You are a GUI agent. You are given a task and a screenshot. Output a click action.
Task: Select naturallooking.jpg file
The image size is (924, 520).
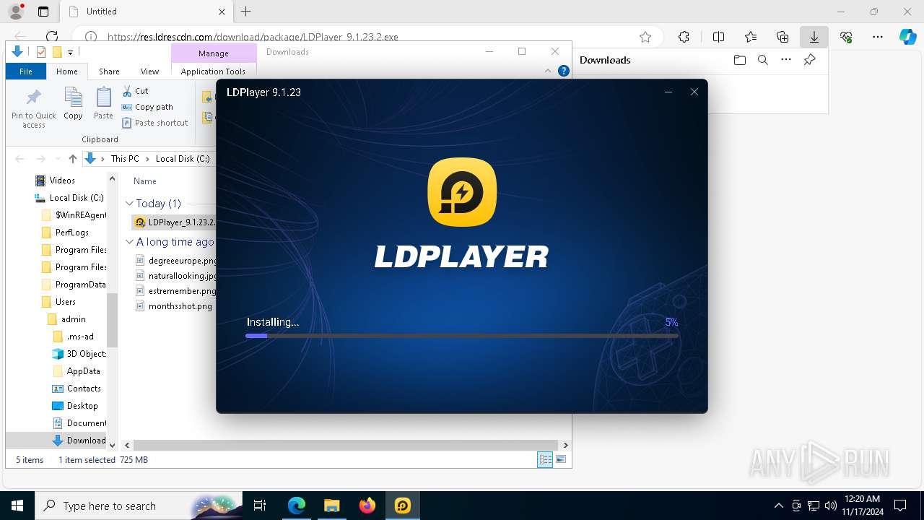click(176, 276)
